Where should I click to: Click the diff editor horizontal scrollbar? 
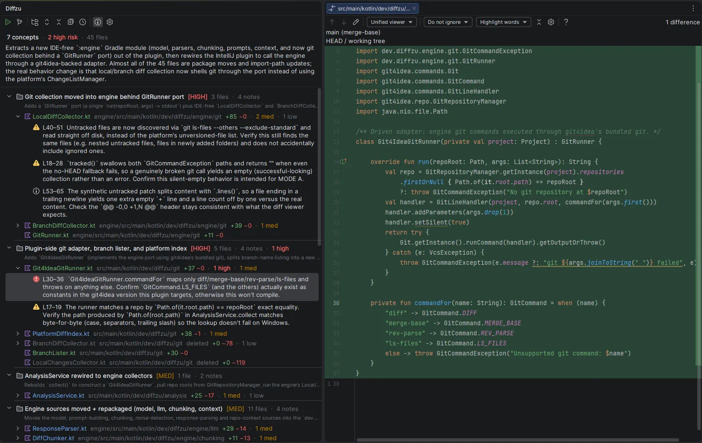517,440
